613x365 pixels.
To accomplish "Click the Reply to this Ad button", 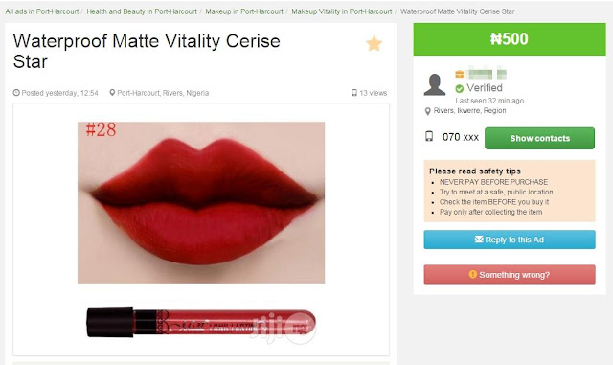I will (510, 240).
